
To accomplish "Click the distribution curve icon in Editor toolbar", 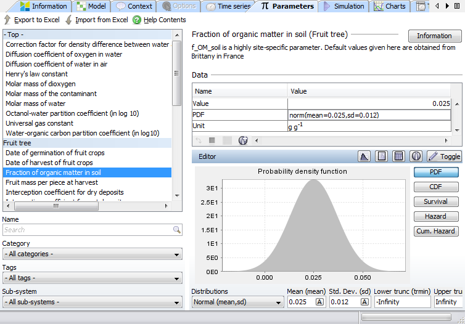I will click(x=364, y=156).
